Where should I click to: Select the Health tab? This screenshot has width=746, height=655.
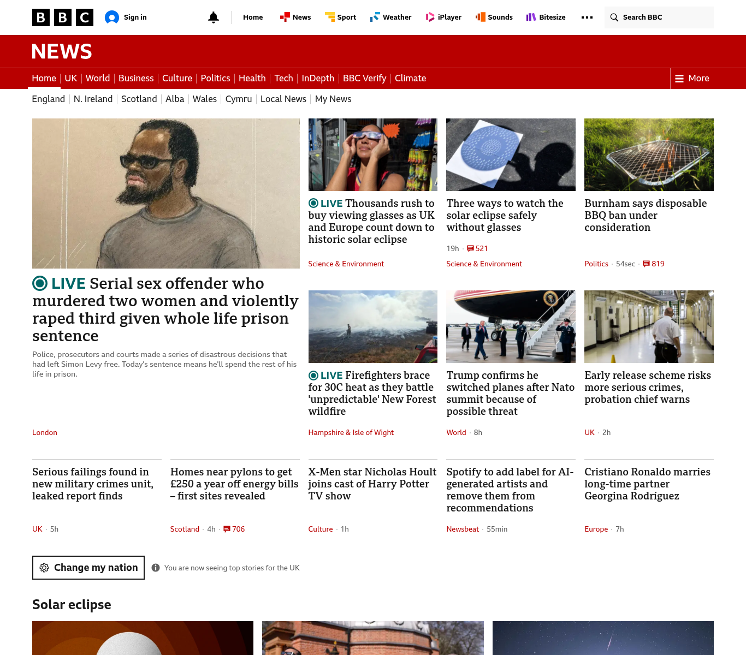point(252,79)
